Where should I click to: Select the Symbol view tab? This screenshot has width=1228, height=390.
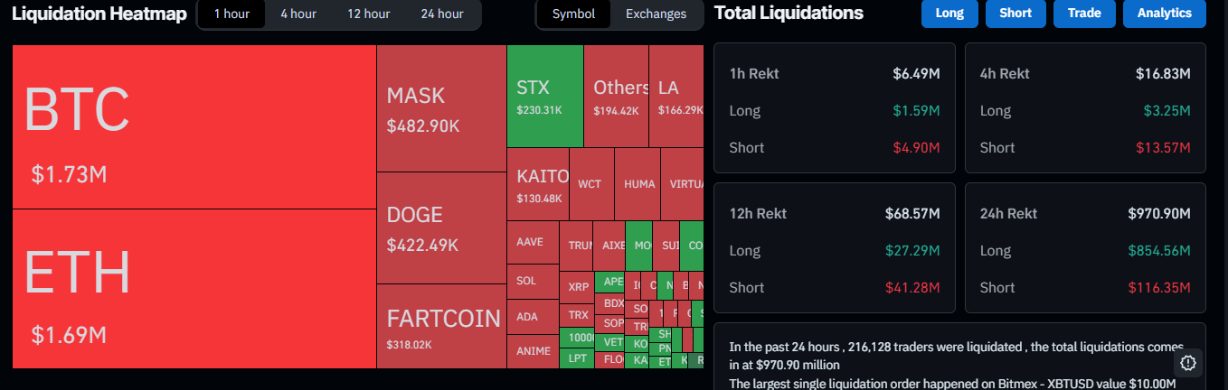click(x=573, y=14)
